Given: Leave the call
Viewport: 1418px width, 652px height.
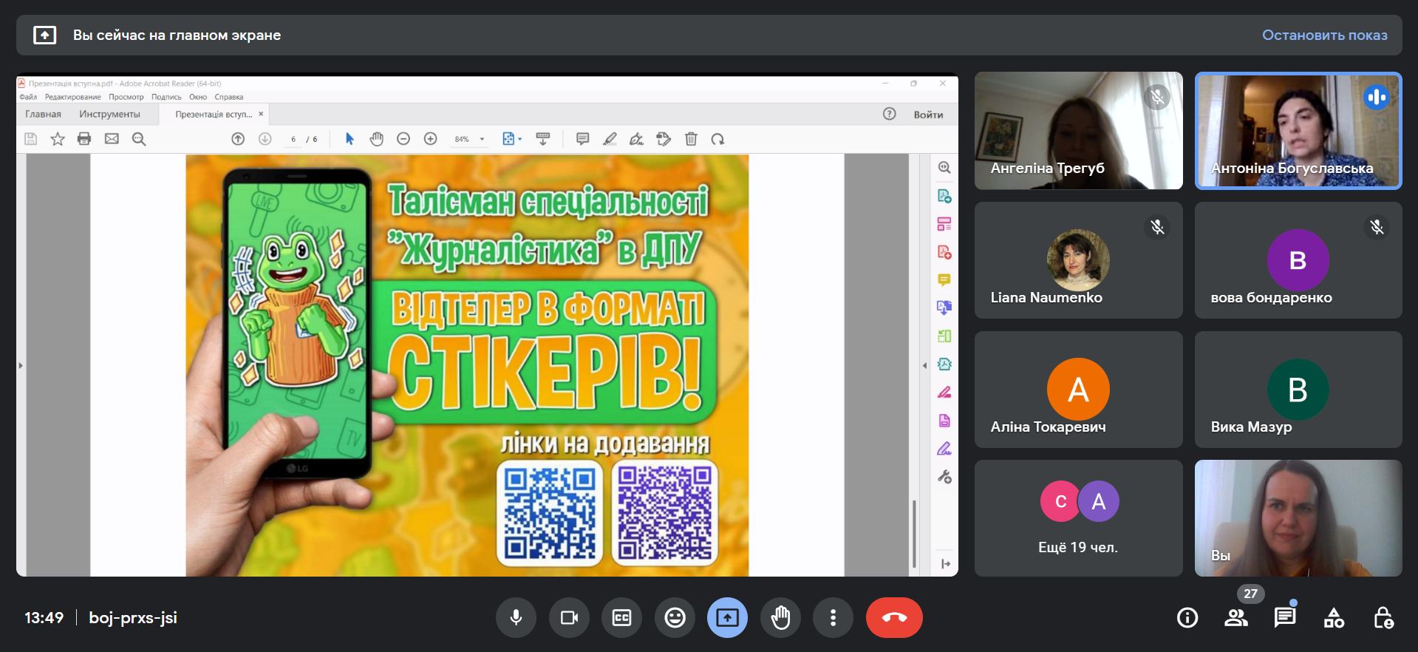Looking at the screenshot, I should coord(894,617).
